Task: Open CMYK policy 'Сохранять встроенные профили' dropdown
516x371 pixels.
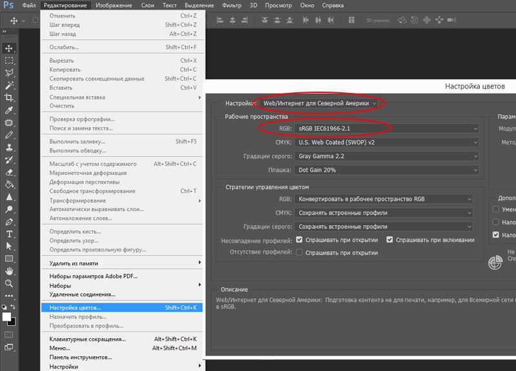Action: (x=384, y=213)
